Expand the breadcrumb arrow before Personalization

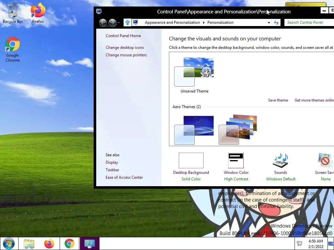pyautogui.click(x=204, y=22)
